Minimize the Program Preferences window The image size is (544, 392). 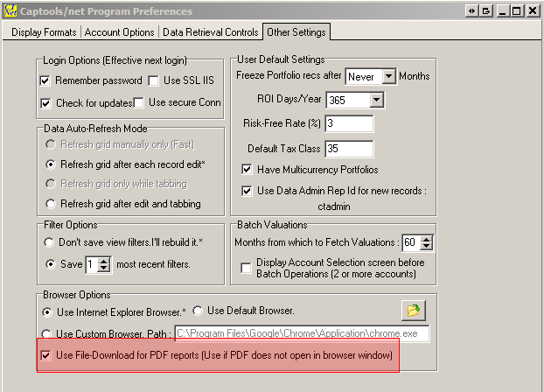pyautogui.click(x=500, y=10)
